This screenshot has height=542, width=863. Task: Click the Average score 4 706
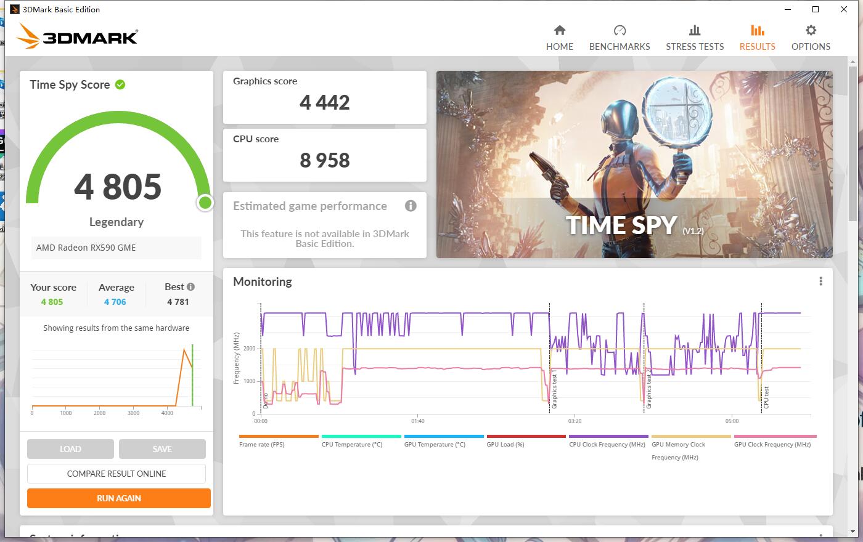coord(115,302)
